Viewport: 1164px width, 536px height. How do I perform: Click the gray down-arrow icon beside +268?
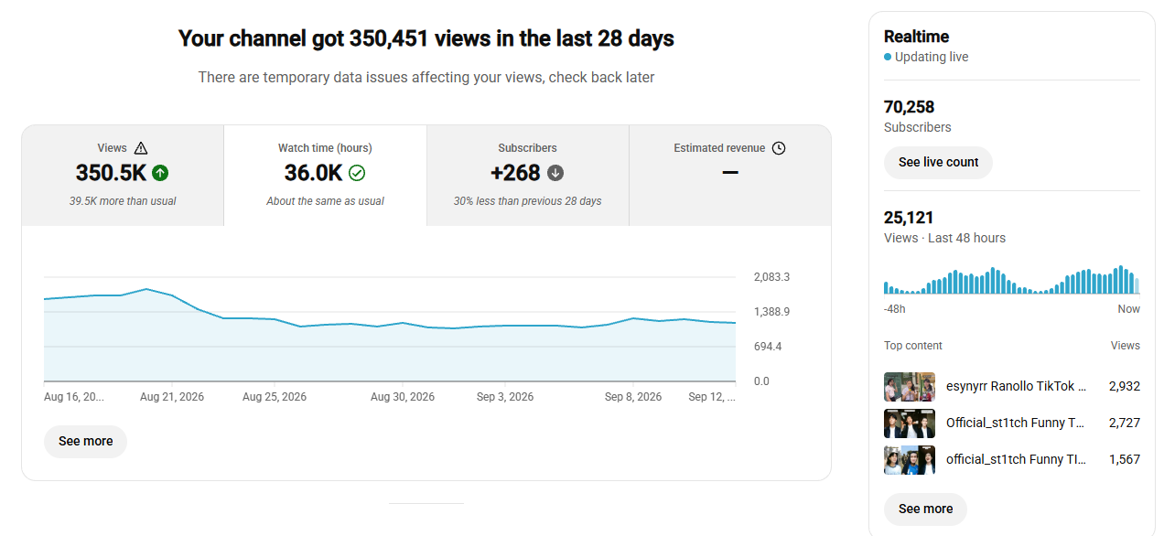tap(555, 173)
